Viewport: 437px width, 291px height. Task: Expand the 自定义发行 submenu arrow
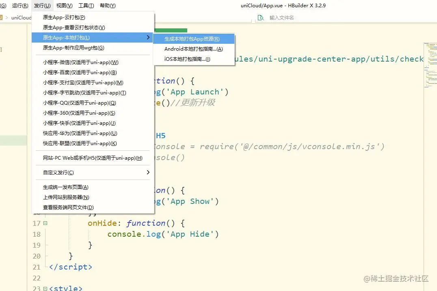[x=148, y=173]
